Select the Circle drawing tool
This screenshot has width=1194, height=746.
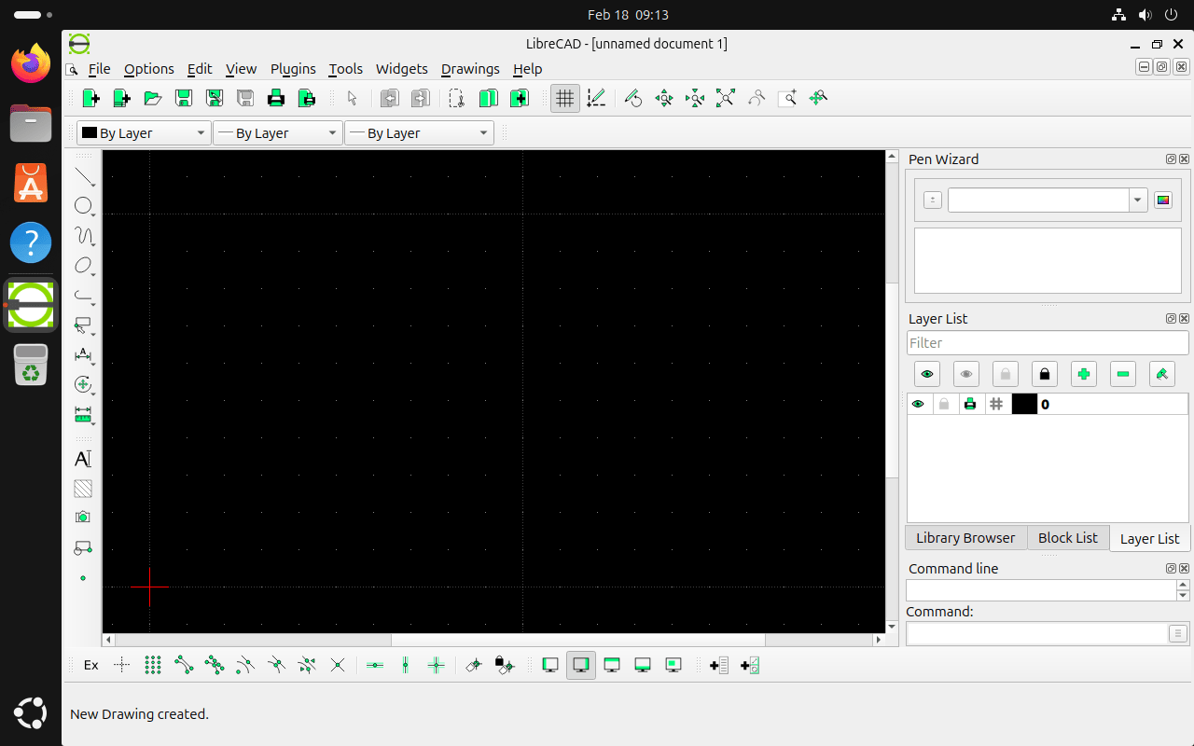84,206
